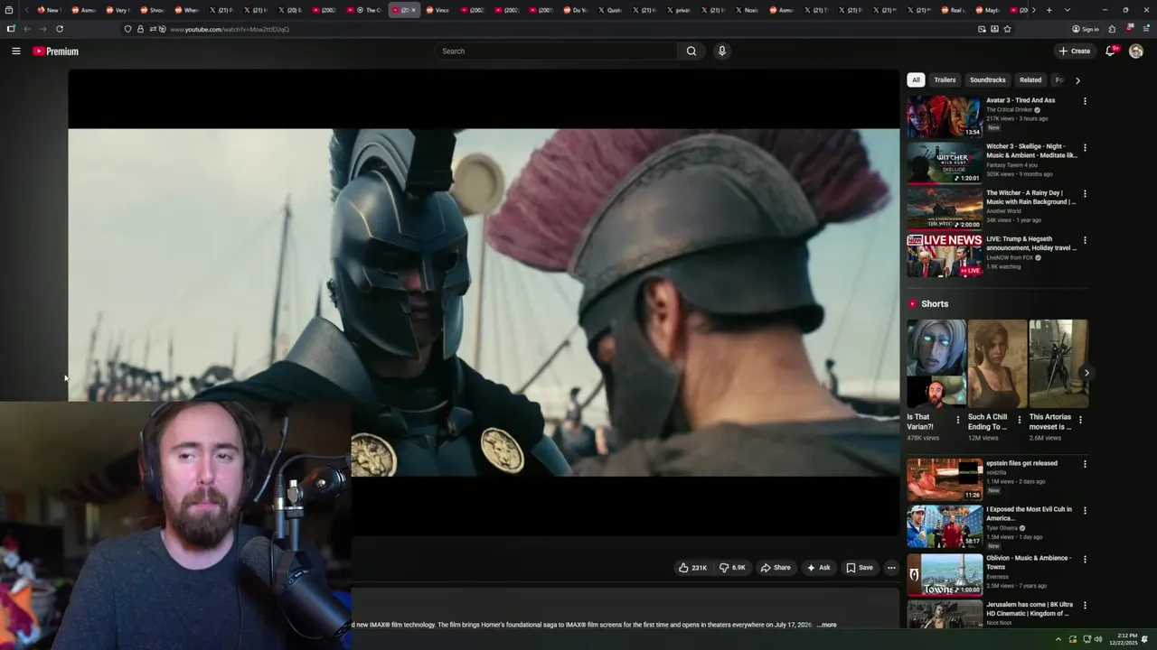Screen dimensions: 1157x650
Task: Open system volume speaker icon
Action: pyautogui.click(x=1098, y=639)
